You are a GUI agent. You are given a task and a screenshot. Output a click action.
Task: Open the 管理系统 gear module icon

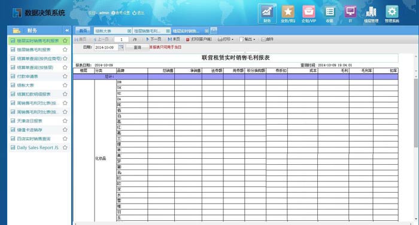coord(391,14)
